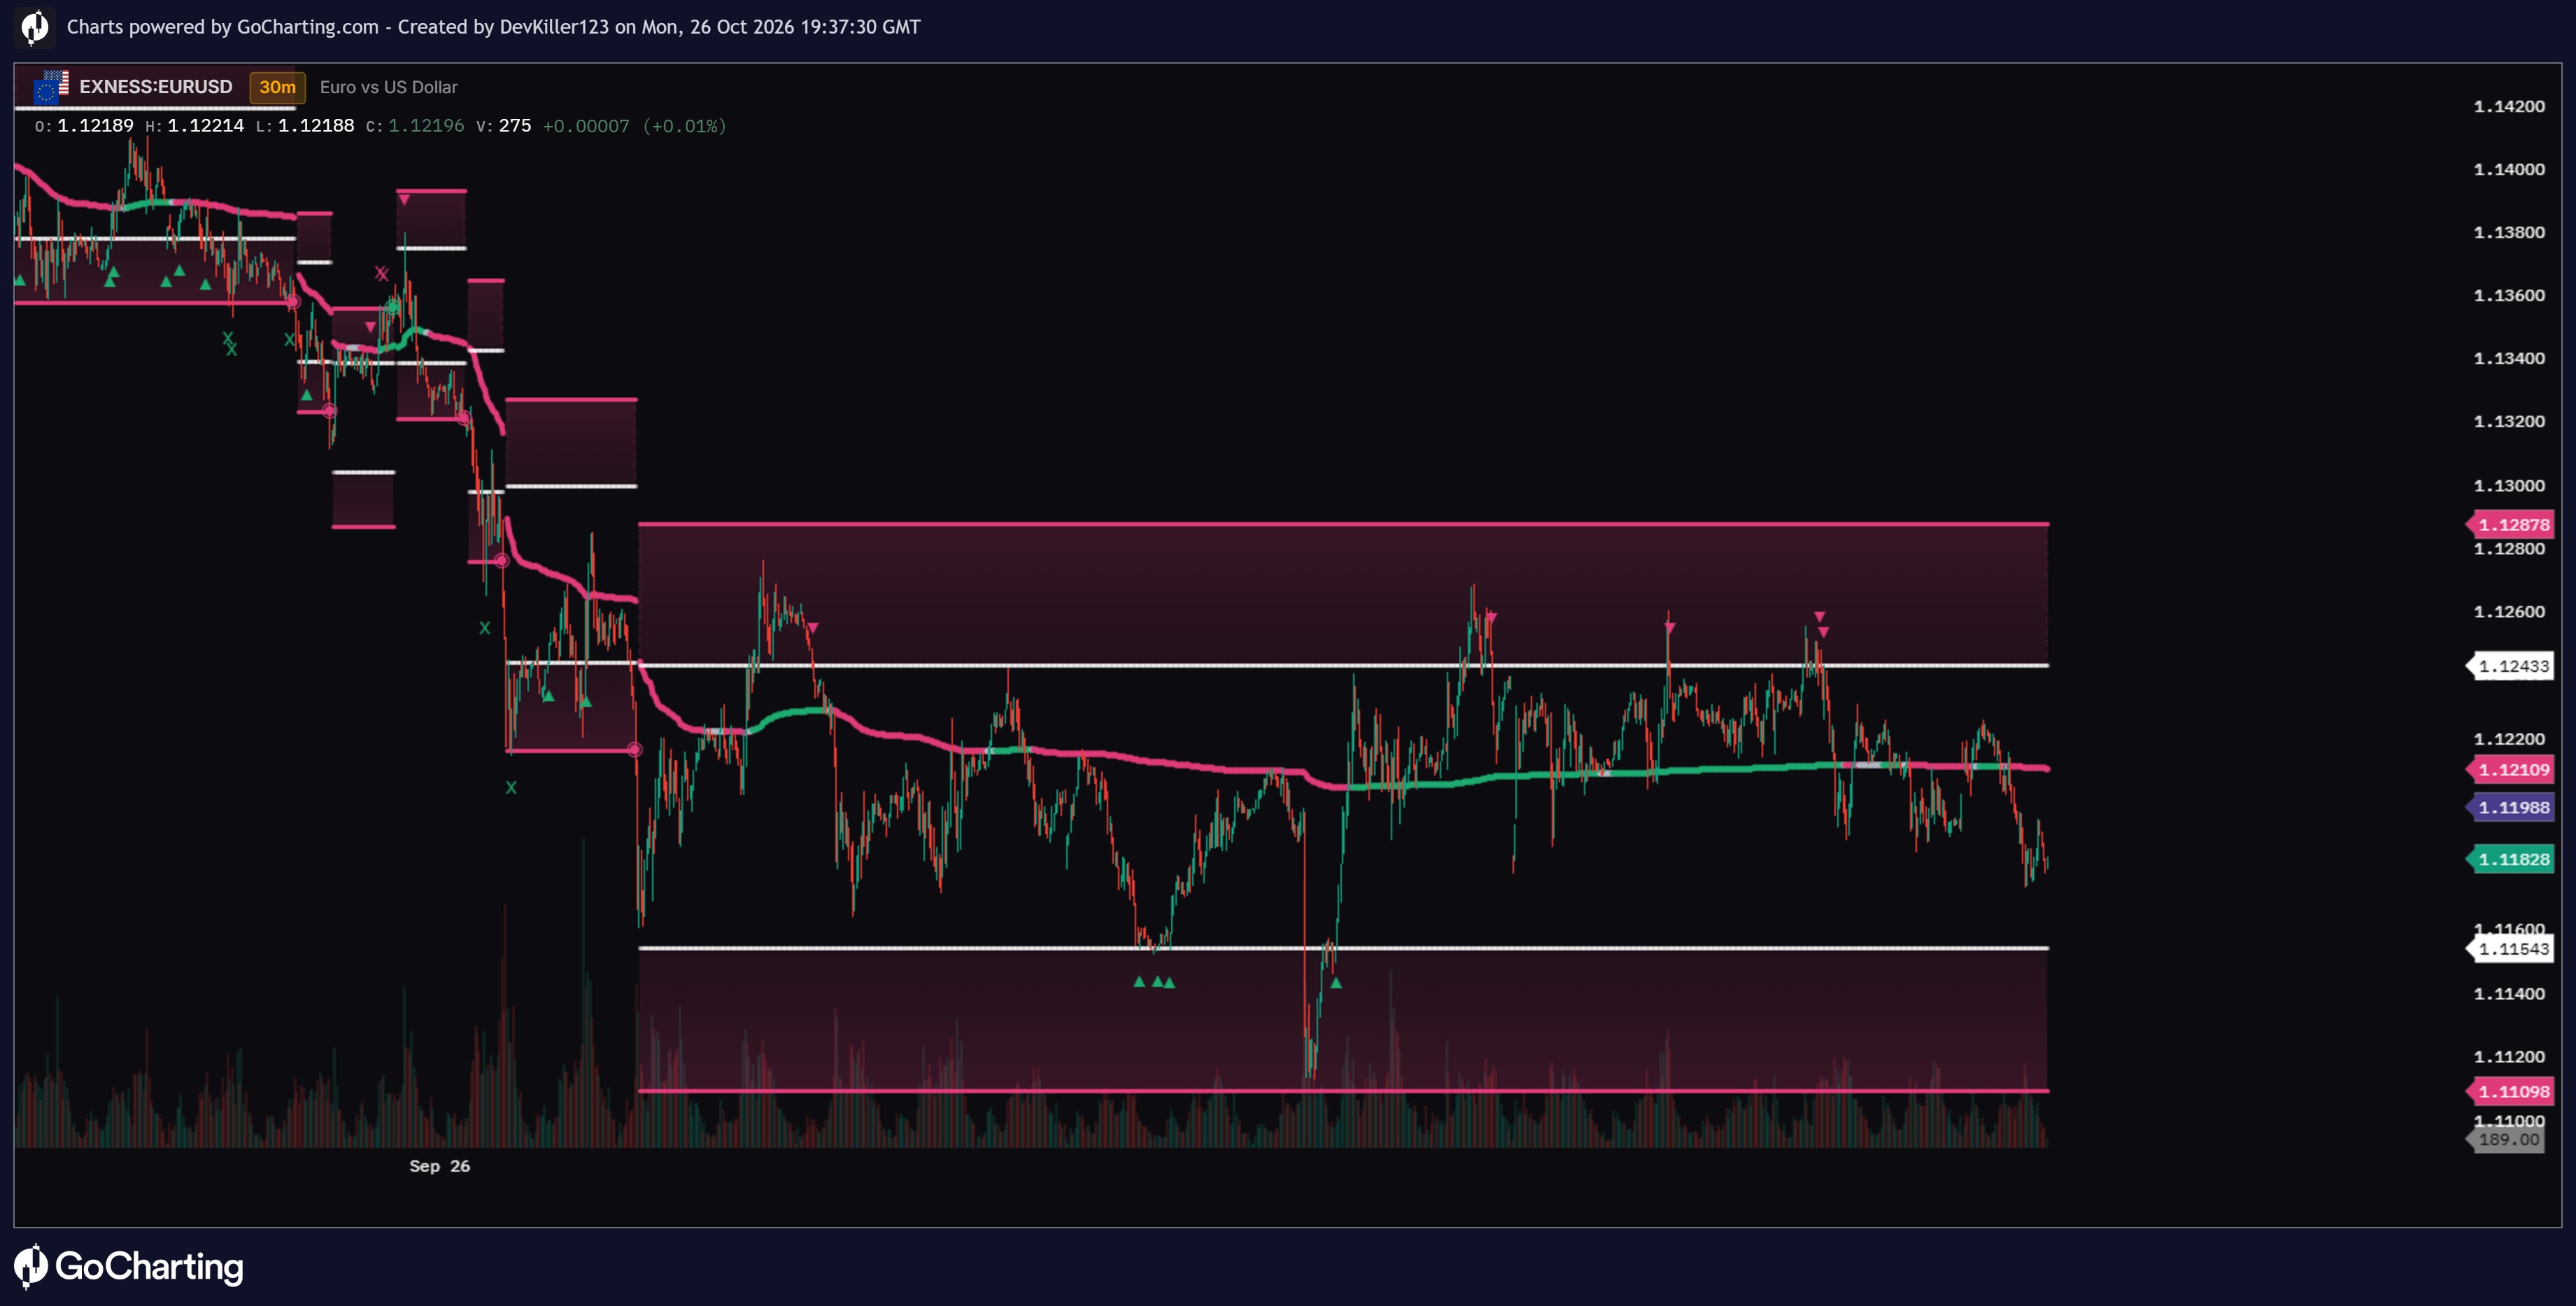Click the GoCharting watermark logo at bottom
The image size is (2576, 1306).
click(129, 1266)
